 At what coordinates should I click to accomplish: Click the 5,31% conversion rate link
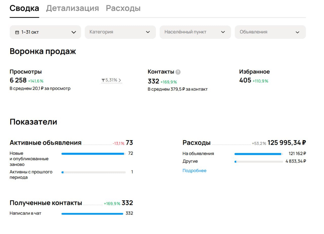coord(111,80)
